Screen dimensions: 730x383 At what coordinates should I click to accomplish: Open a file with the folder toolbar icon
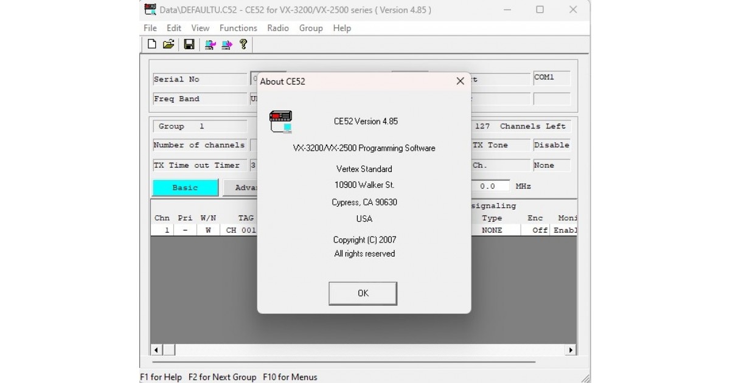pyautogui.click(x=169, y=44)
